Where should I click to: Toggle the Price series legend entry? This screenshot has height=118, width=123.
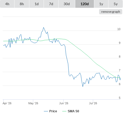coord(53,111)
